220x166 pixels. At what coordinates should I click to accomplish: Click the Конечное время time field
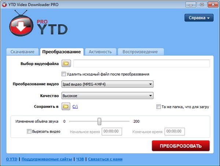[175, 131]
